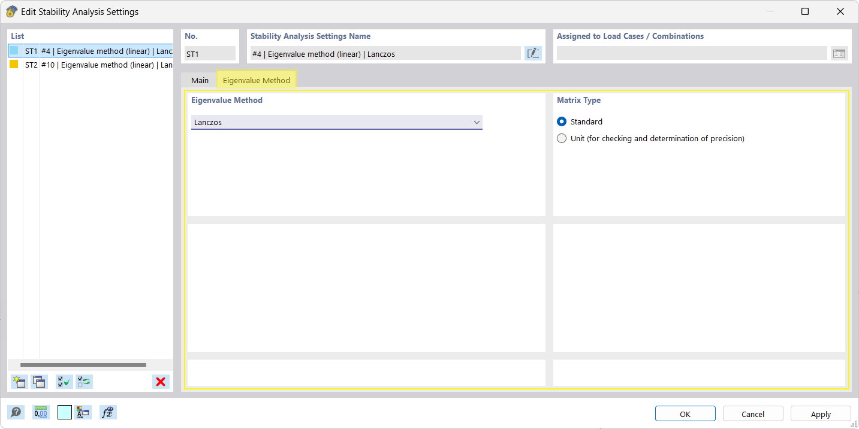
Task: Duplicate the selected stability analysis settings
Action: coord(40,382)
